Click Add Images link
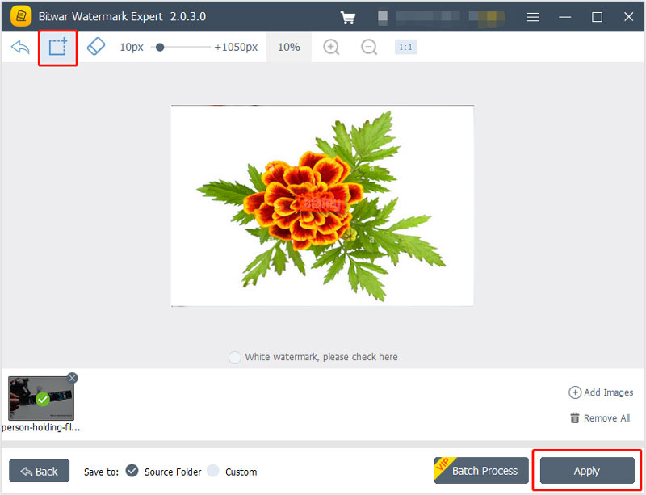 point(601,392)
